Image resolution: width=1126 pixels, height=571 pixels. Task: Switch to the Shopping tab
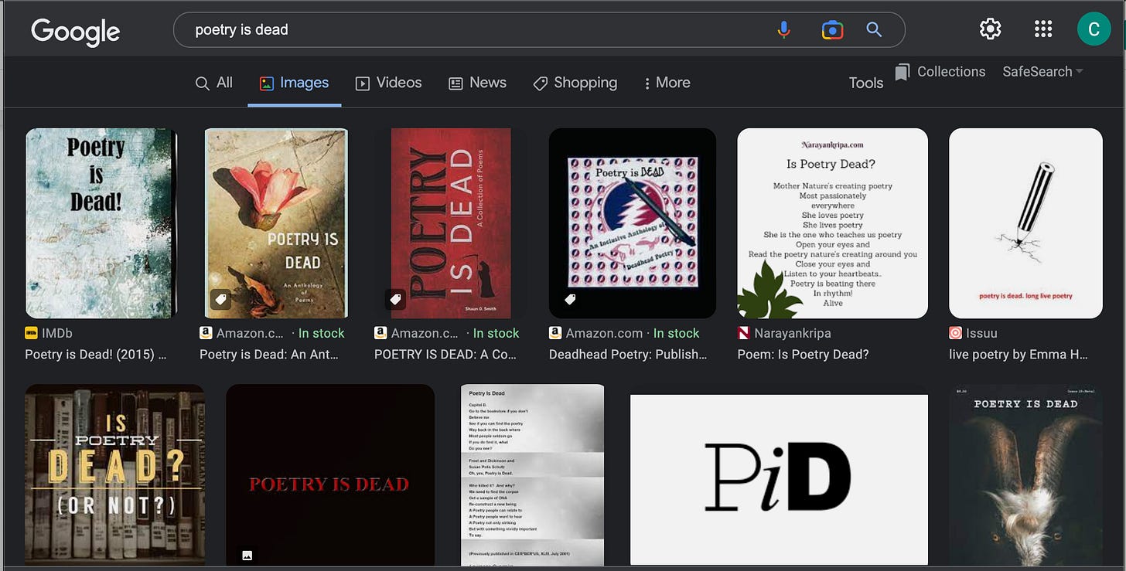click(x=575, y=83)
